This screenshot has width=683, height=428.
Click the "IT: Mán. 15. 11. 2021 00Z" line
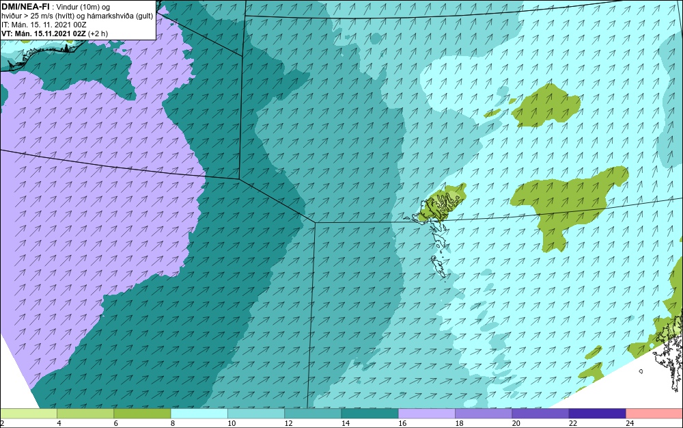pyautogui.click(x=44, y=25)
